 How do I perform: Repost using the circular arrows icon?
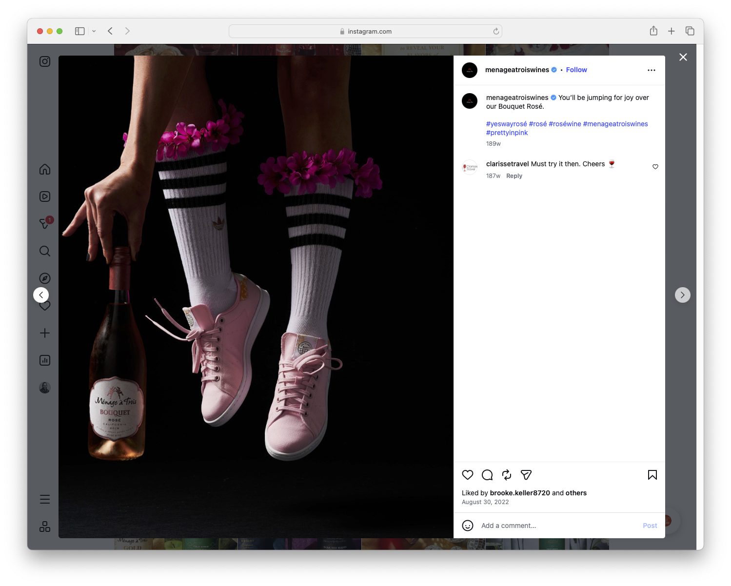[x=506, y=475]
